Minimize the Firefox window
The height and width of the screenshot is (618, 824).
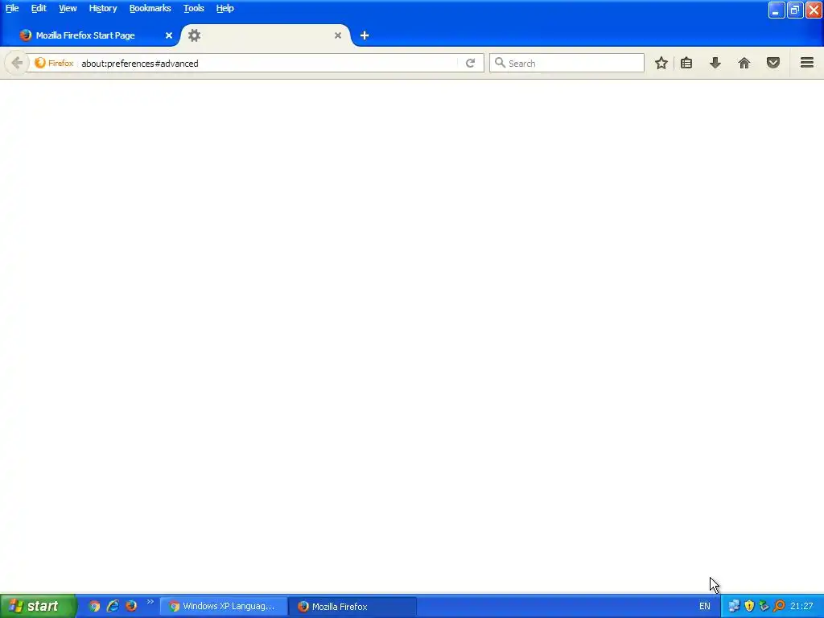click(777, 10)
